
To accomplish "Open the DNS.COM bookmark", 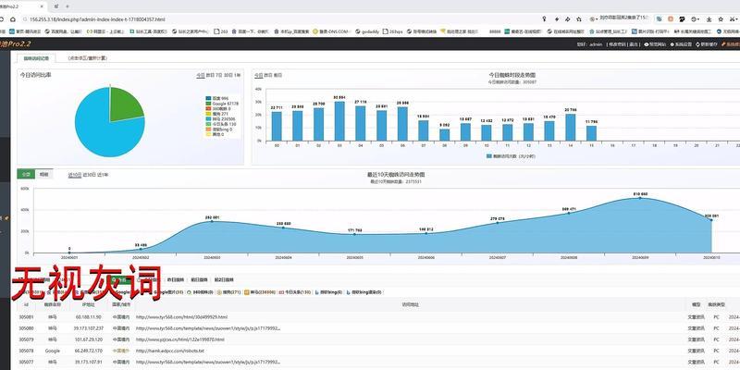I will point(330,31).
